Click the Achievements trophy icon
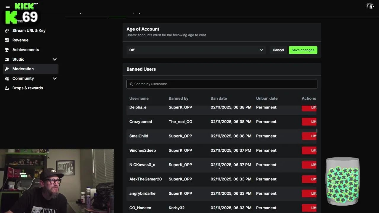Viewport: 379px width, 213px height. 7,50
